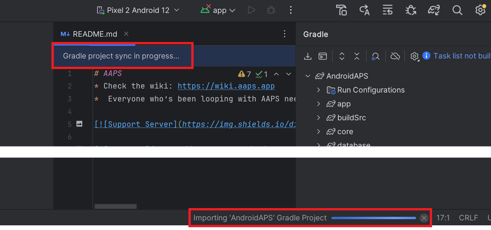Toggle Gradle offline mode icon
The height and width of the screenshot is (230, 491).
pyautogui.click(x=395, y=56)
